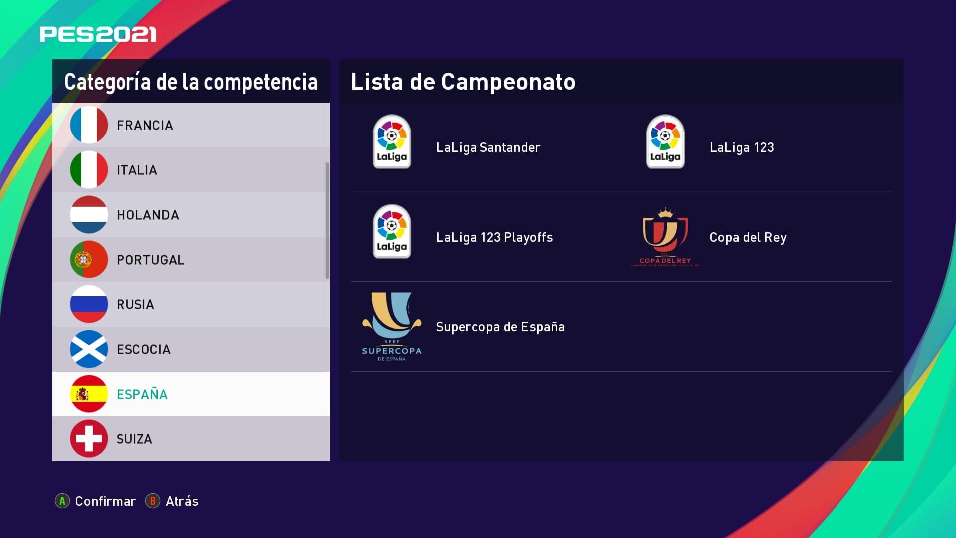Open the LaLiga 123 championship
The width and height of the screenshot is (956, 538).
coord(741,147)
